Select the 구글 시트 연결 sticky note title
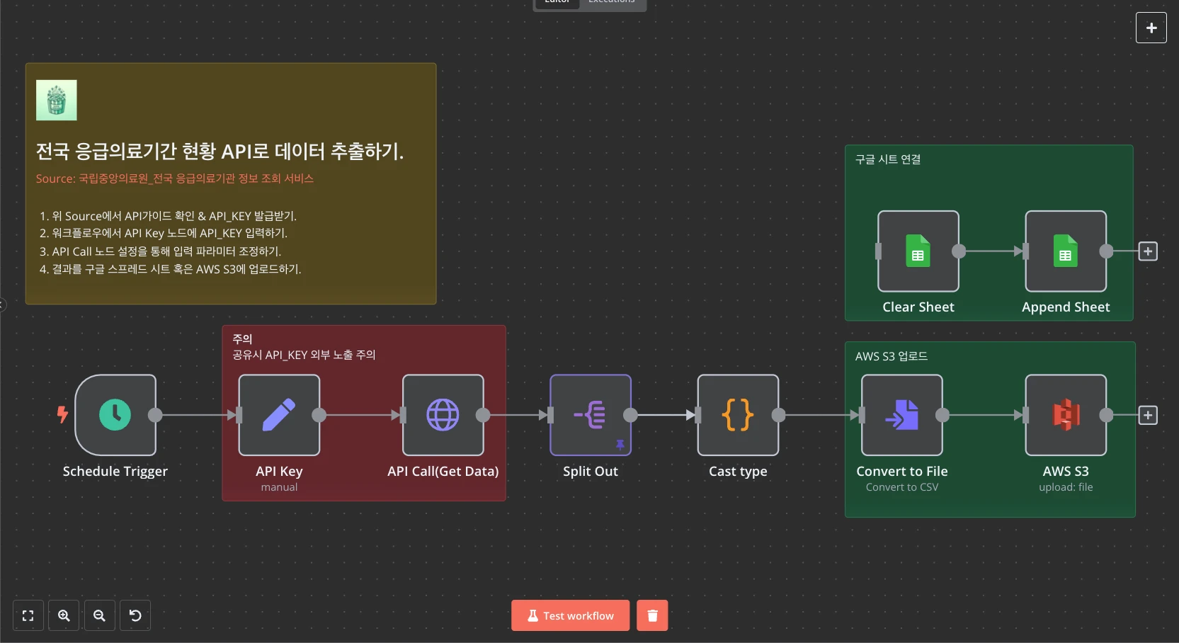1179x643 pixels. (888, 159)
